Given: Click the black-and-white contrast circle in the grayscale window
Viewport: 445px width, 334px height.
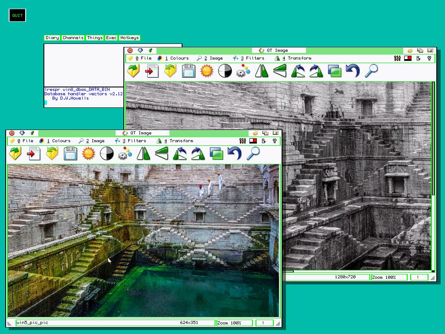Looking at the screenshot, I should coord(225,71).
